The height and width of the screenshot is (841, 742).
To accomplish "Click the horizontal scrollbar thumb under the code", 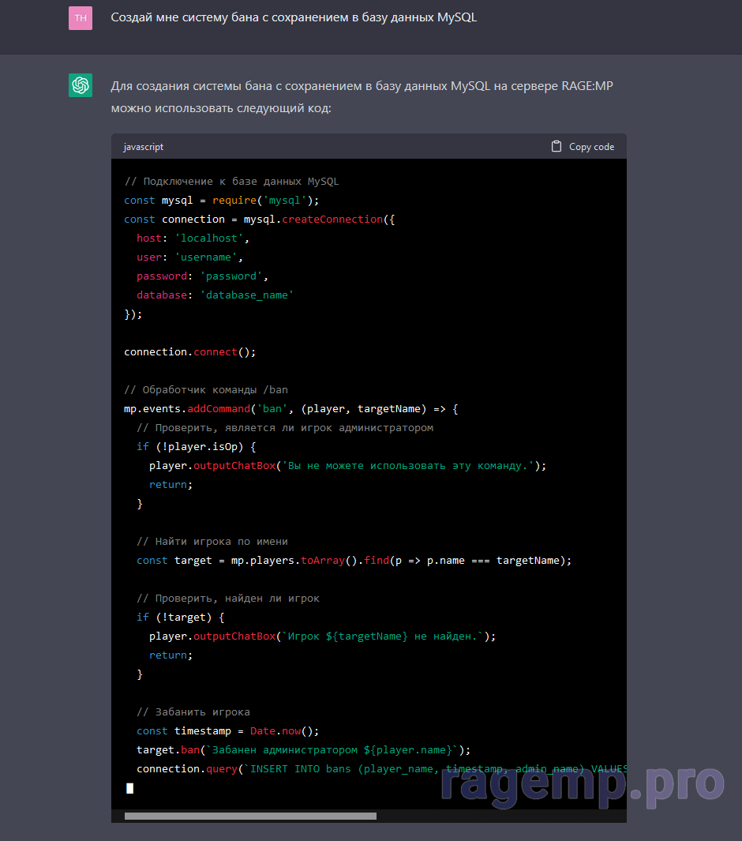I will [x=250, y=816].
